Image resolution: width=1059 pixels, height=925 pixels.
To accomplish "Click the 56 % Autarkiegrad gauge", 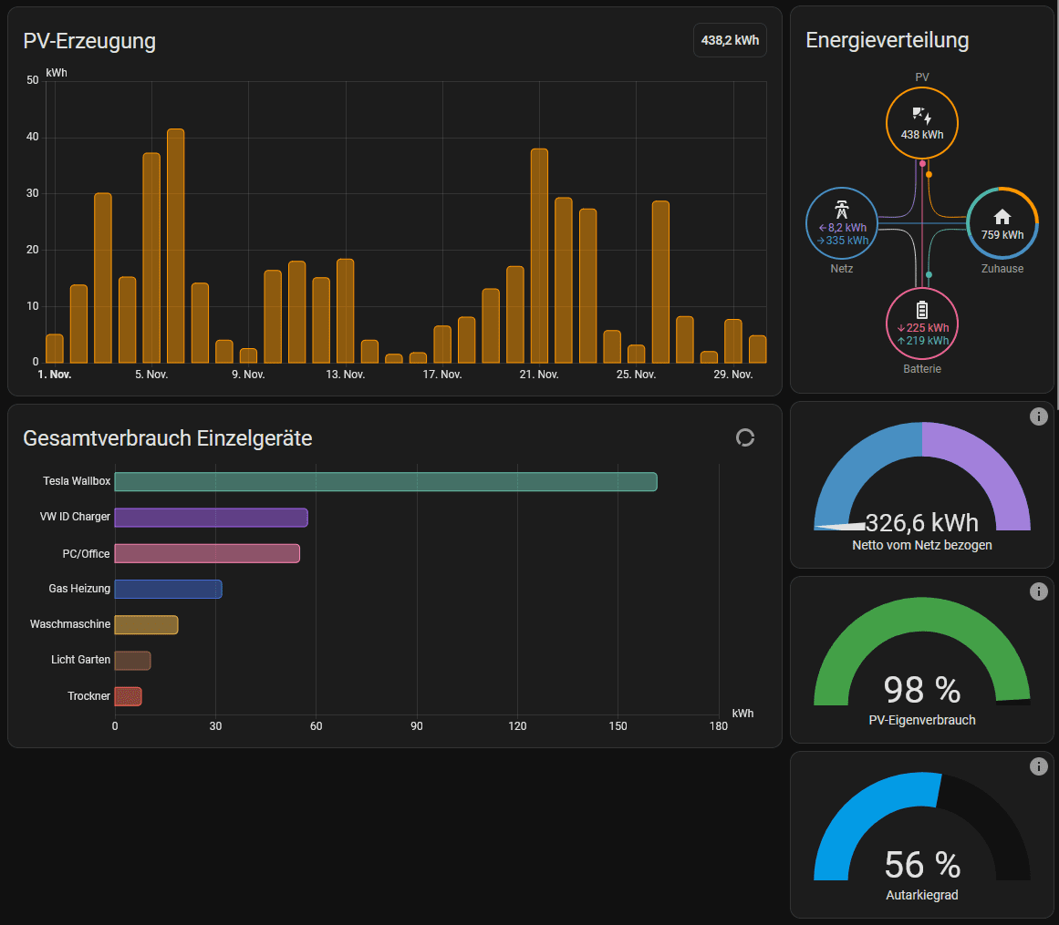I will 922,827.
